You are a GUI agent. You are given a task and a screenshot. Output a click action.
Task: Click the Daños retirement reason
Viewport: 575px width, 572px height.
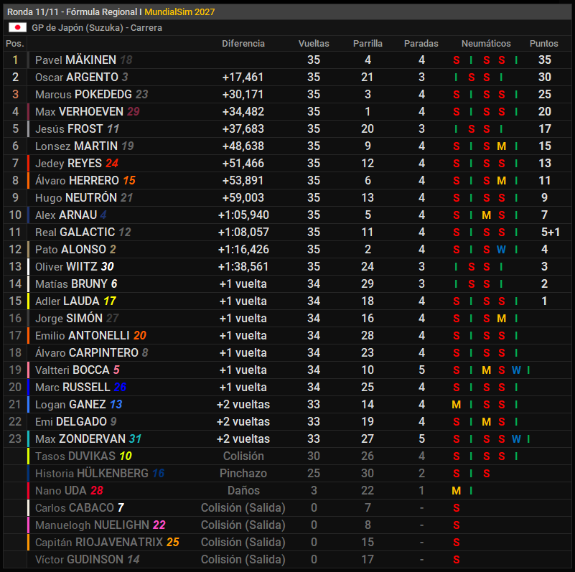pos(243,491)
